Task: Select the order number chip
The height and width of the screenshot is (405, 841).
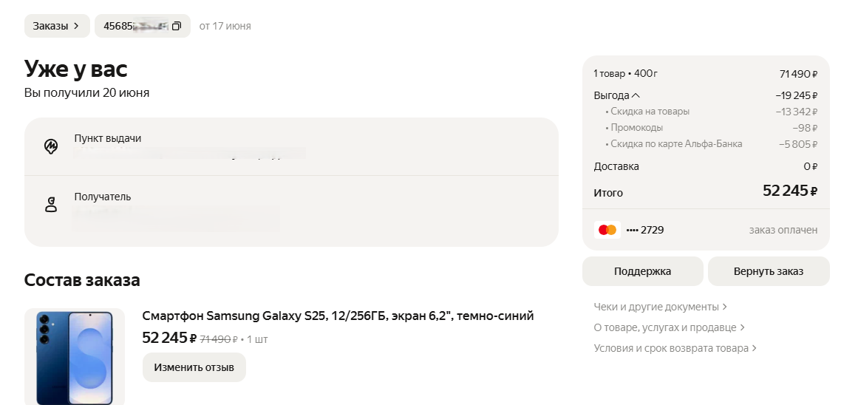Action: pos(143,26)
